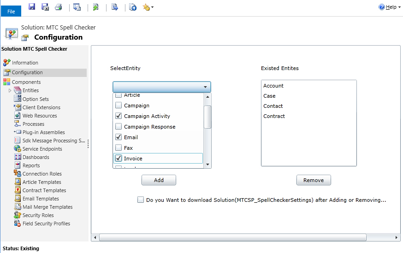403x253 pixels.
Task: Open Security Roles icon in sidebar
Action: pos(18,215)
